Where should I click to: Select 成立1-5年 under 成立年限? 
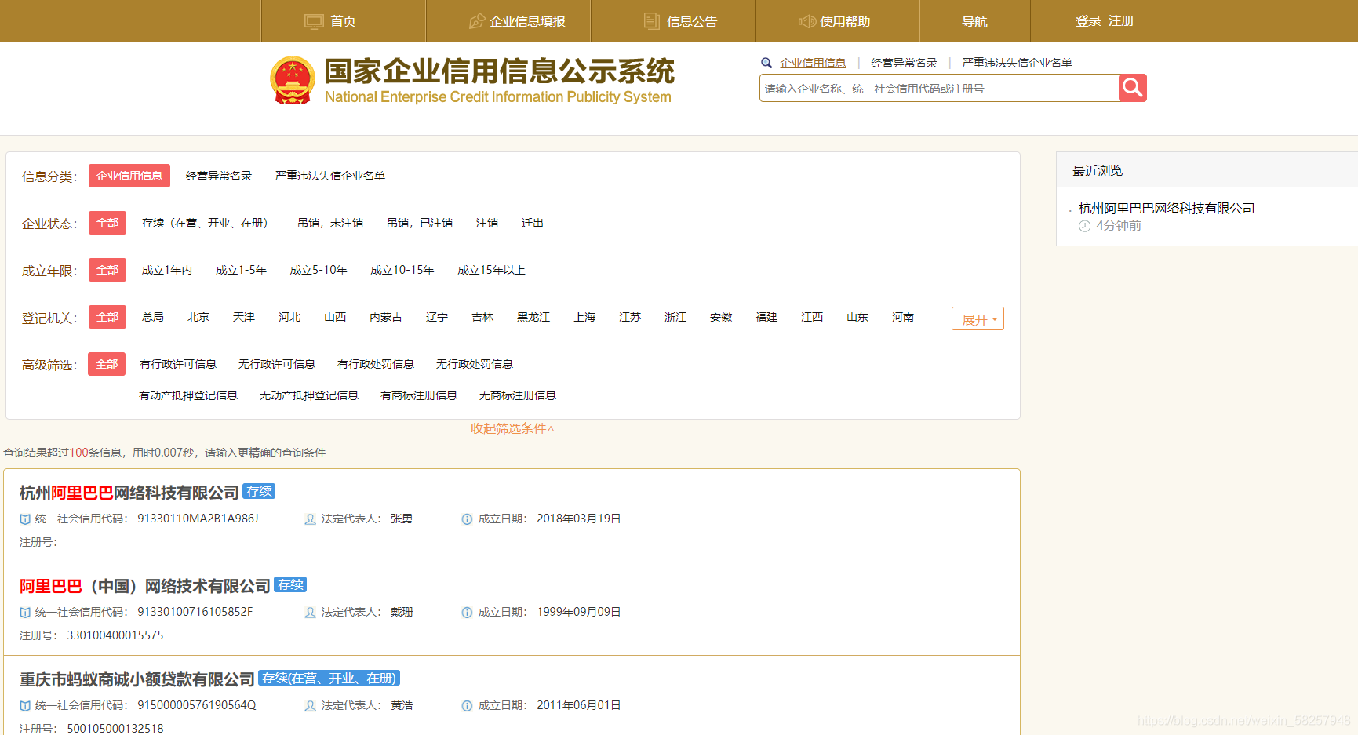(x=242, y=270)
